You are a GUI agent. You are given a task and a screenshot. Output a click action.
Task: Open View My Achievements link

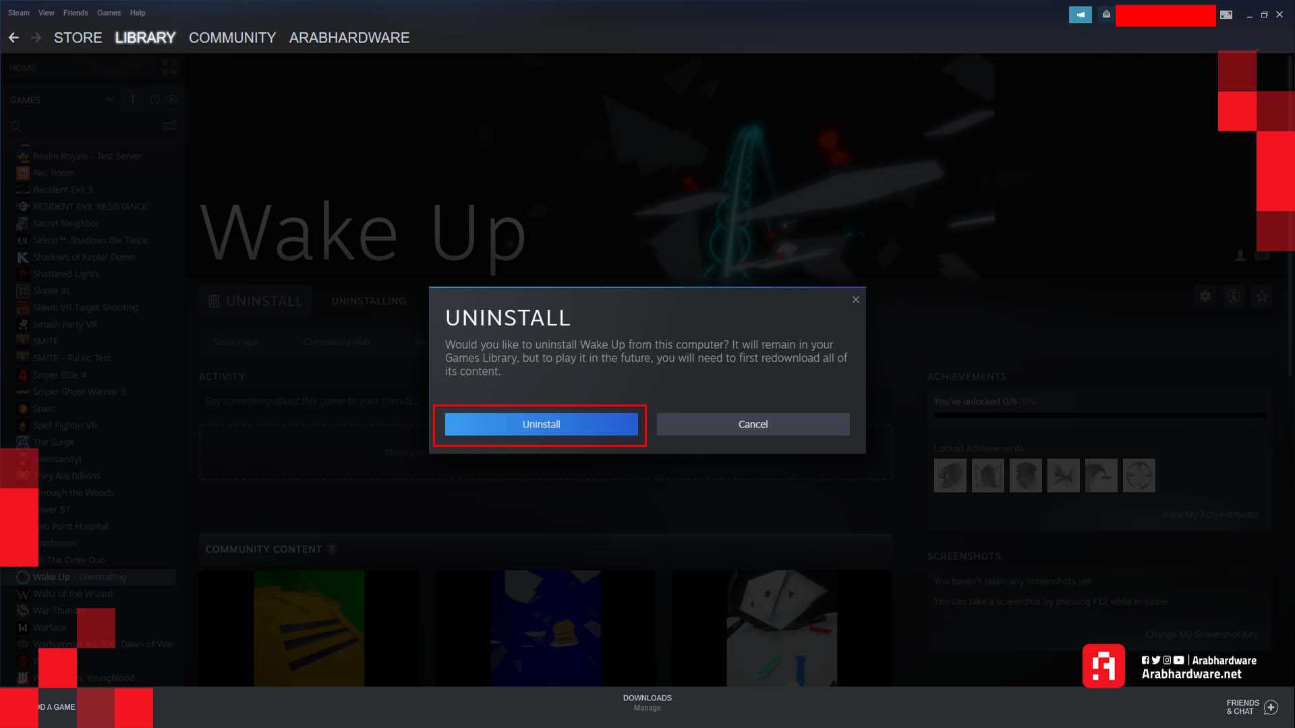(1209, 514)
